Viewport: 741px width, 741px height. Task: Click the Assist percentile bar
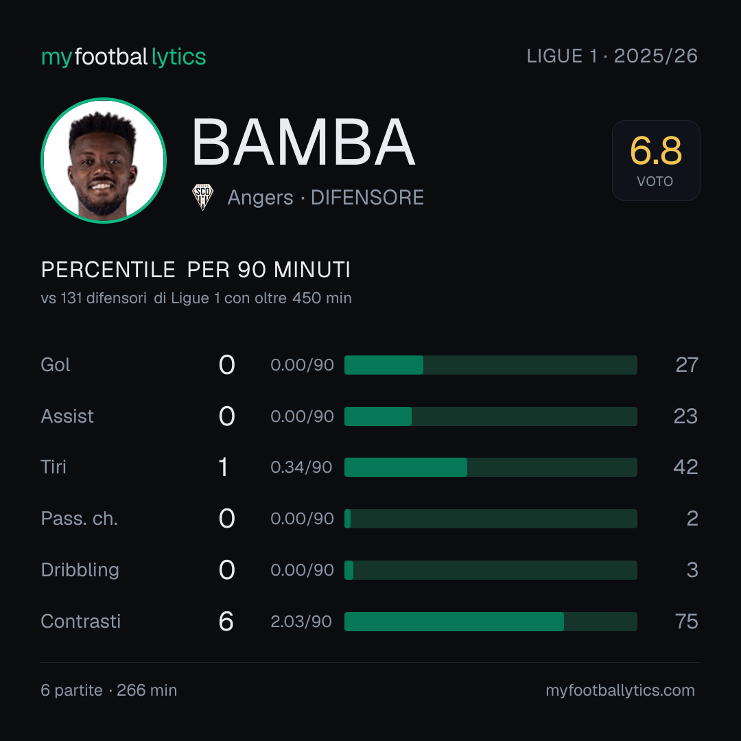pyautogui.click(x=491, y=416)
